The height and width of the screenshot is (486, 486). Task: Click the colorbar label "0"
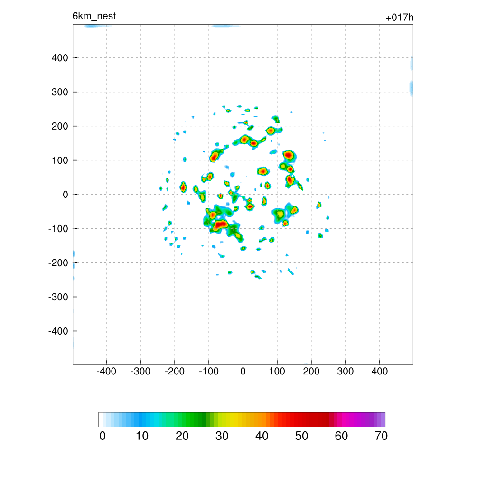click(103, 436)
